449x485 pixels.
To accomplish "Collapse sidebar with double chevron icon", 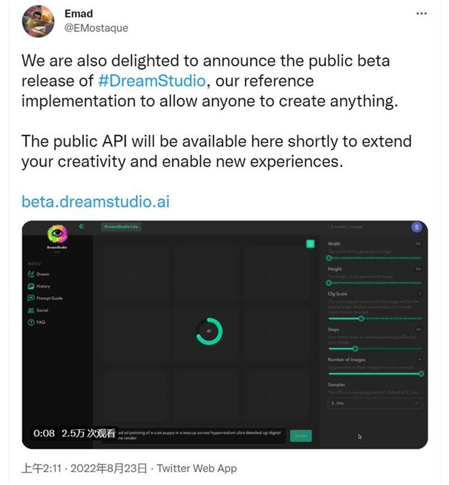I will 81,226.
